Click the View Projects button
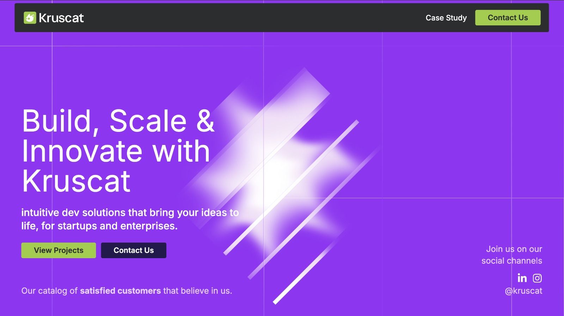Screen dimensions: 564x316 click(x=59, y=250)
